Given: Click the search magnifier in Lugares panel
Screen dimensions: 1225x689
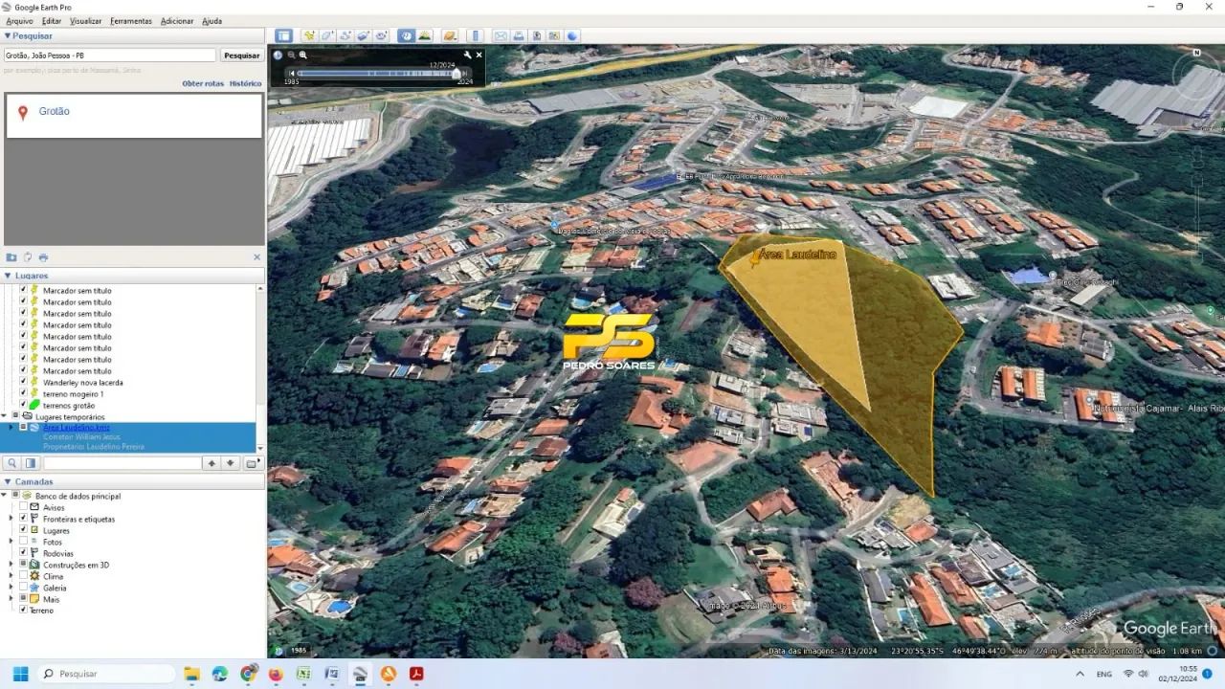Looking at the screenshot, I should coord(12,463).
